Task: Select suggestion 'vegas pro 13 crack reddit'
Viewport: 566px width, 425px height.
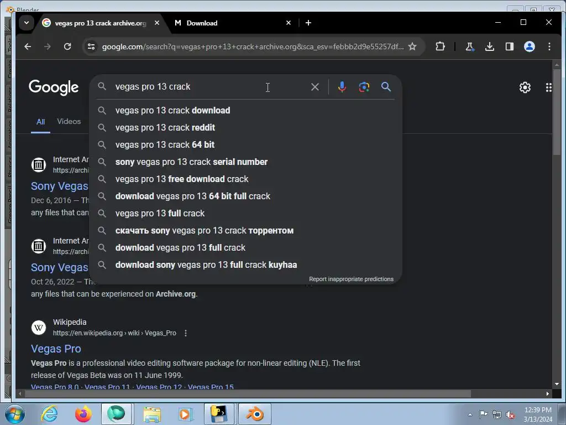Action: pos(245,128)
